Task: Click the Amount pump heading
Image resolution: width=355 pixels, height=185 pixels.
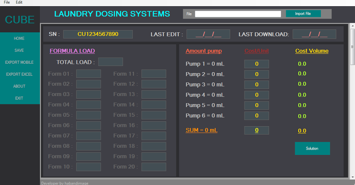Action: 204,51
